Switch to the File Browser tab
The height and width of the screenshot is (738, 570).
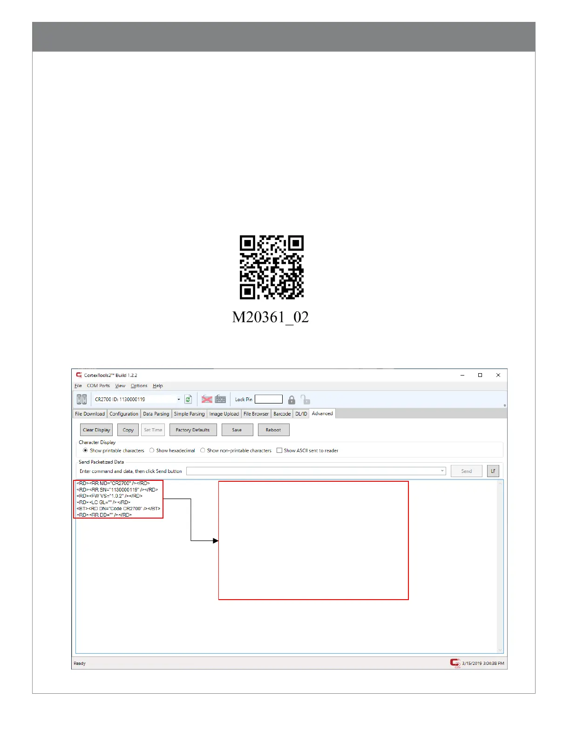256,414
